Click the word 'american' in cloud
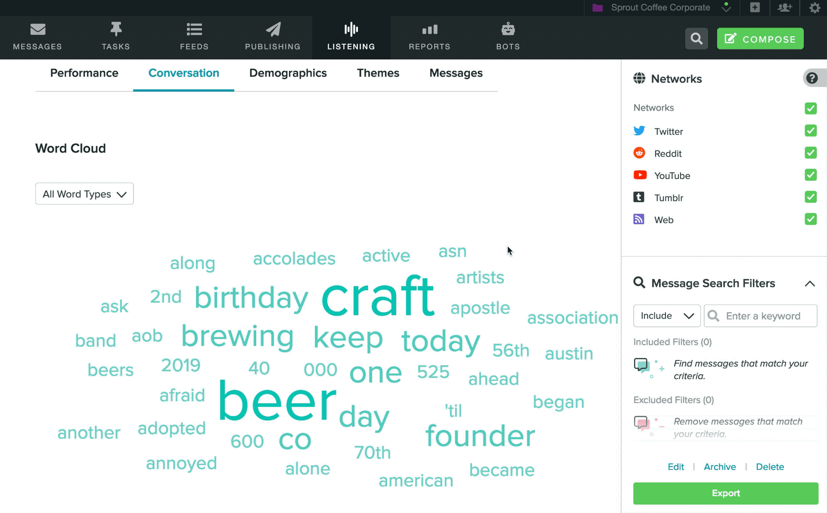827x513 pixels. pos(416,481)
